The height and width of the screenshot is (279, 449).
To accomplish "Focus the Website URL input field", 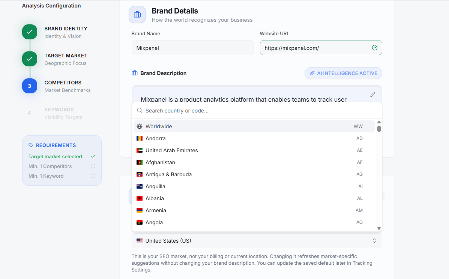I will coord(321,48).
